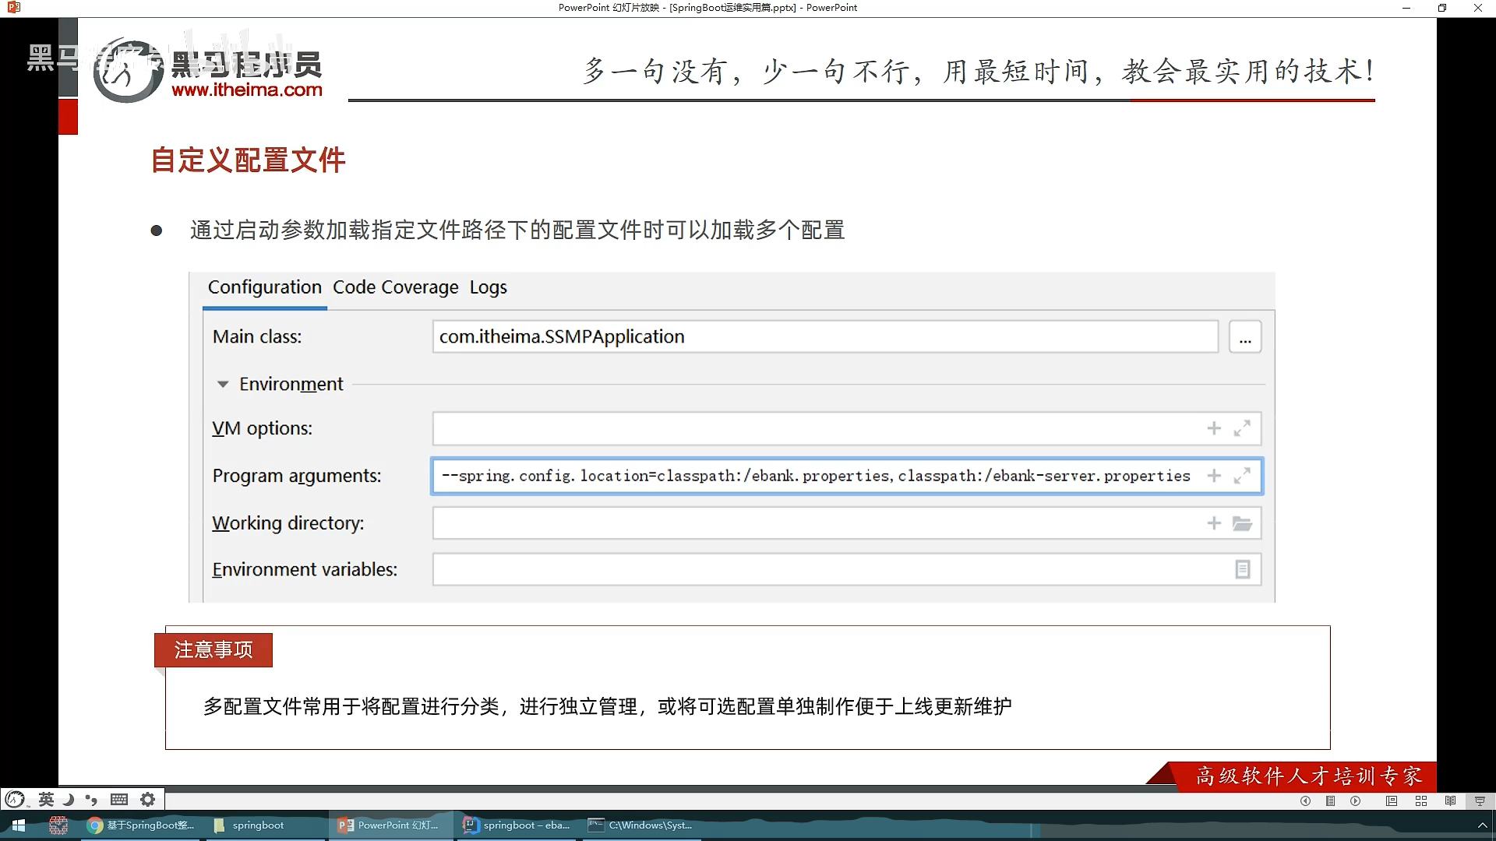Show hidden system tray icons
1496x841 pixels.
coord(1482,825)
